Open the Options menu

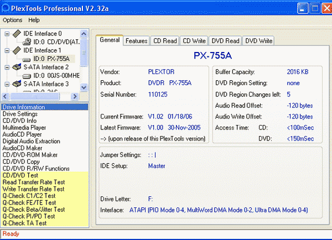click(x=13, y=20)
